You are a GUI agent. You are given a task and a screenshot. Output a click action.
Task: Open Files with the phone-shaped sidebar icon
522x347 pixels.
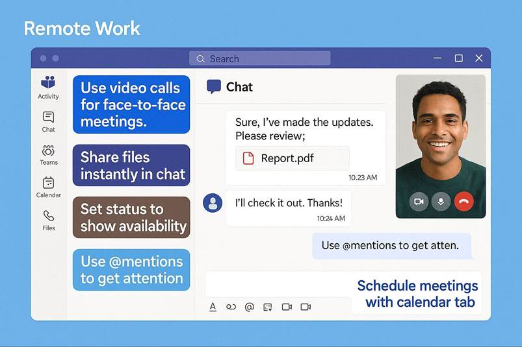coord(48,219)
